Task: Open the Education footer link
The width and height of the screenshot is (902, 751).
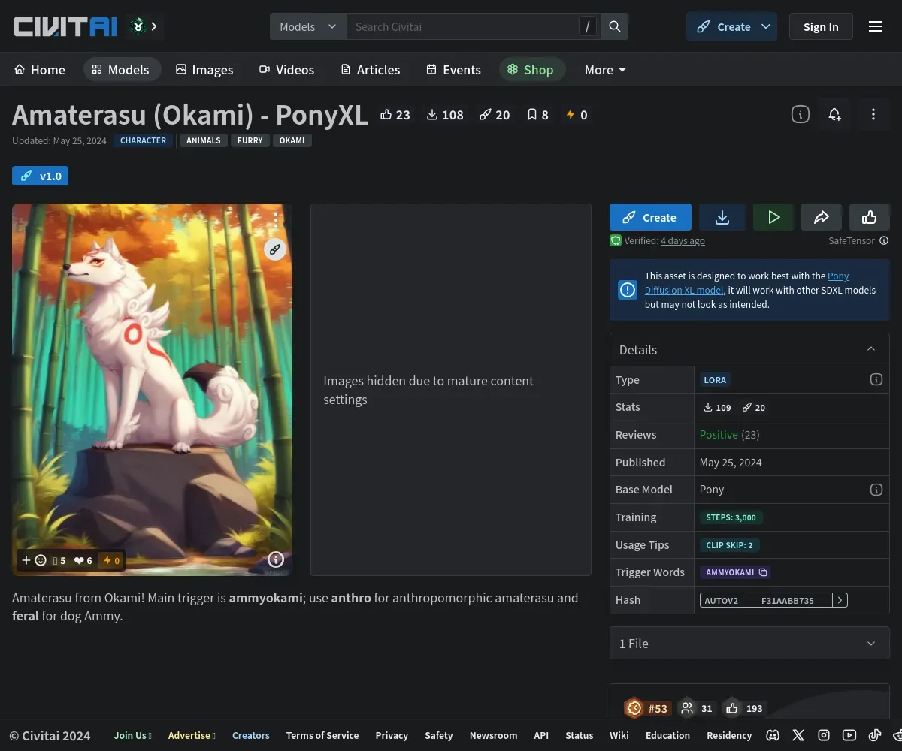Action: tap(667, 735)
